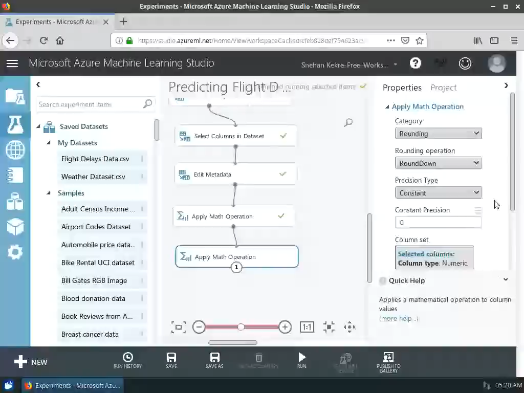This screenshot has height=393, width=524.
Task: Select Flight Delays Data.csv dataset
Action: (x=102, y=159)
